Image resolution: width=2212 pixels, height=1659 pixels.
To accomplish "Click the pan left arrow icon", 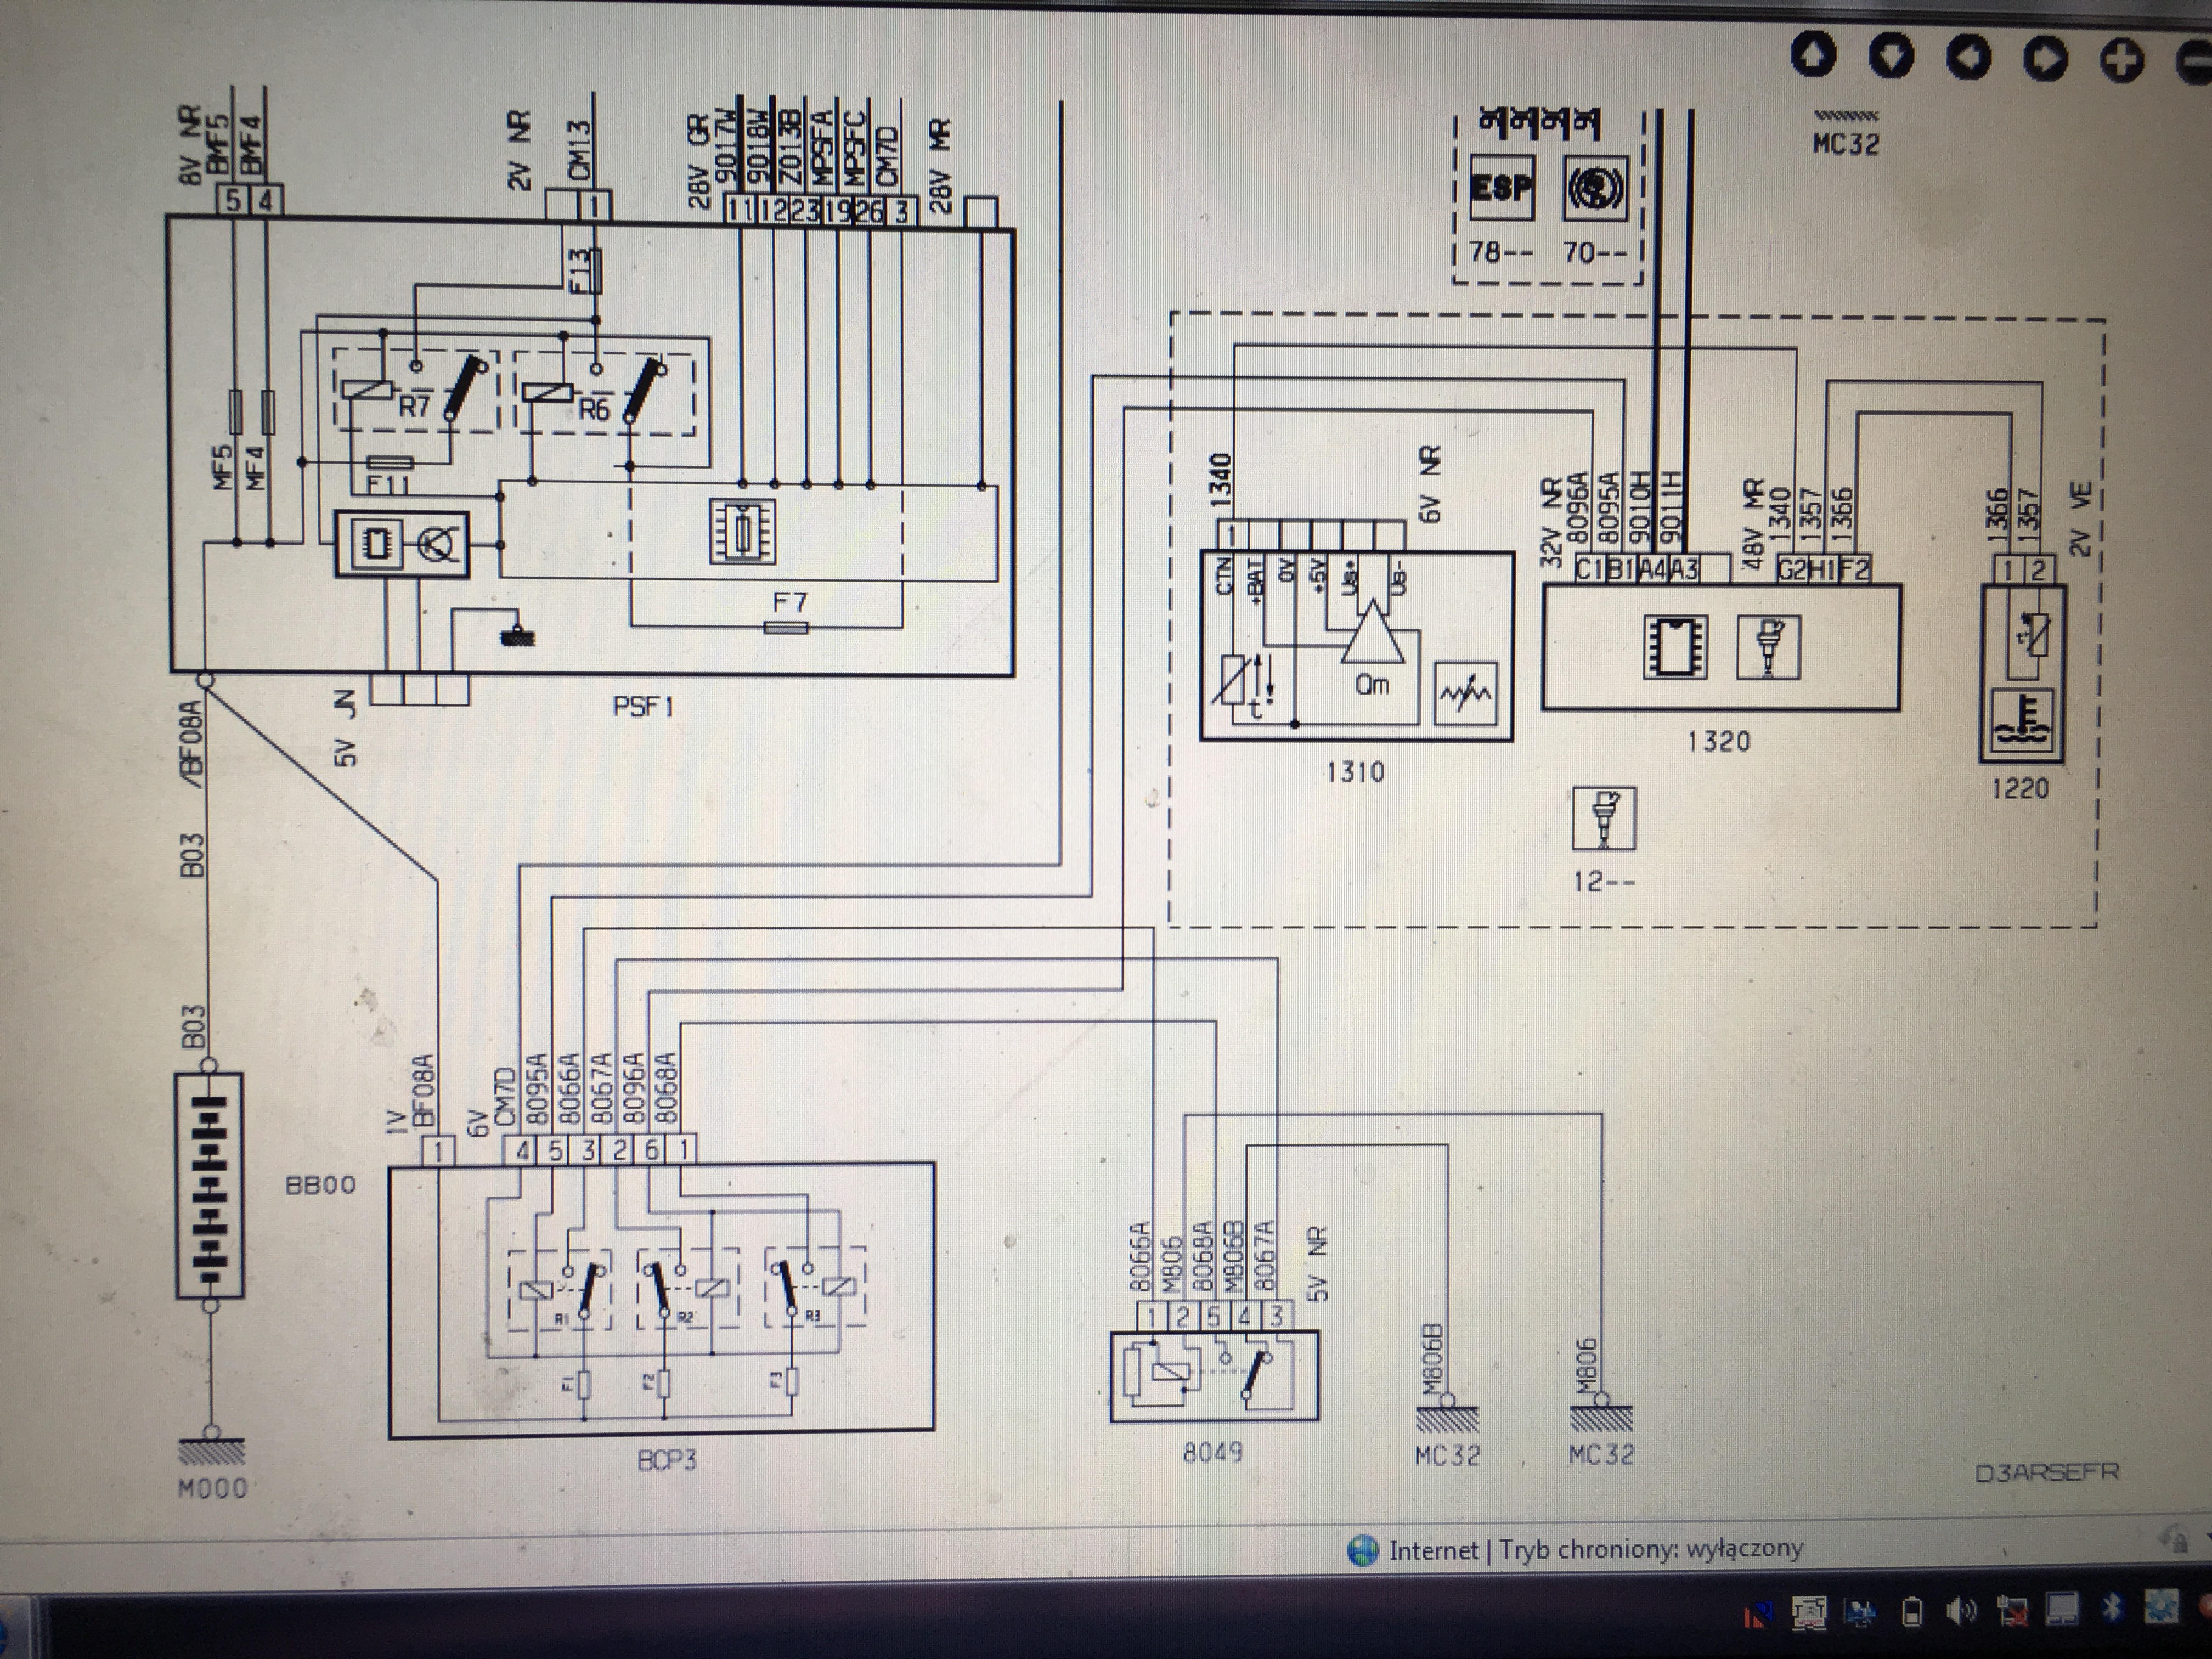I will [1968, 58].
